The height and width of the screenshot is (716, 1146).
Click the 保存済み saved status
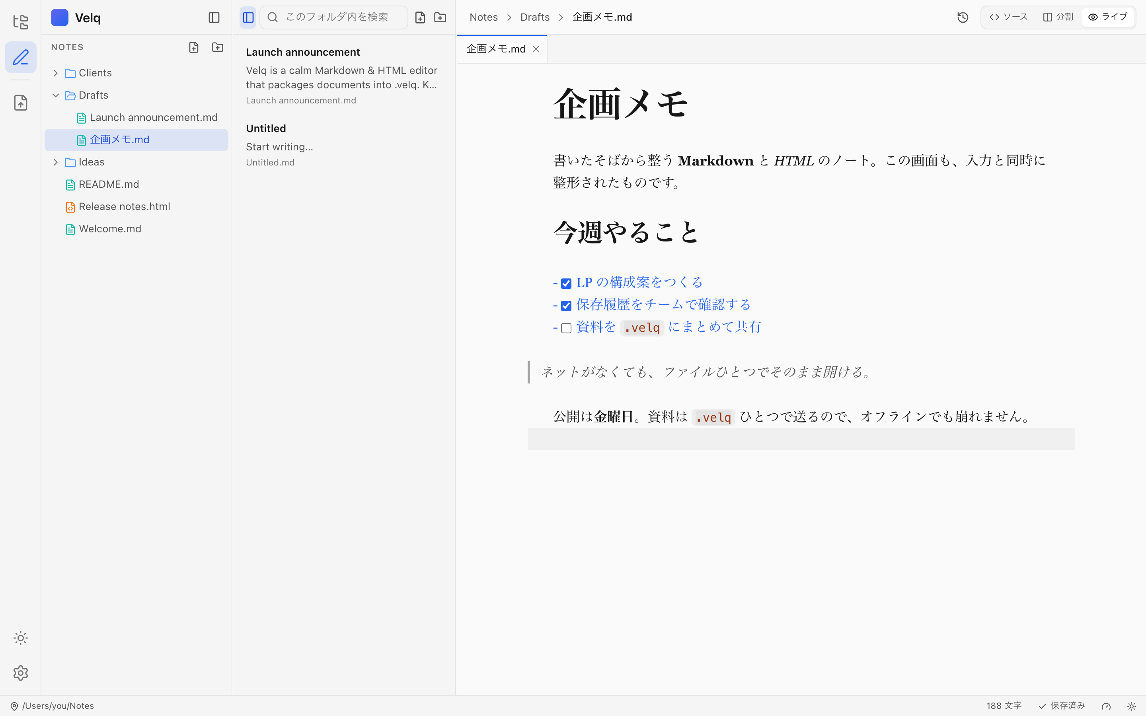(1062, 706)
